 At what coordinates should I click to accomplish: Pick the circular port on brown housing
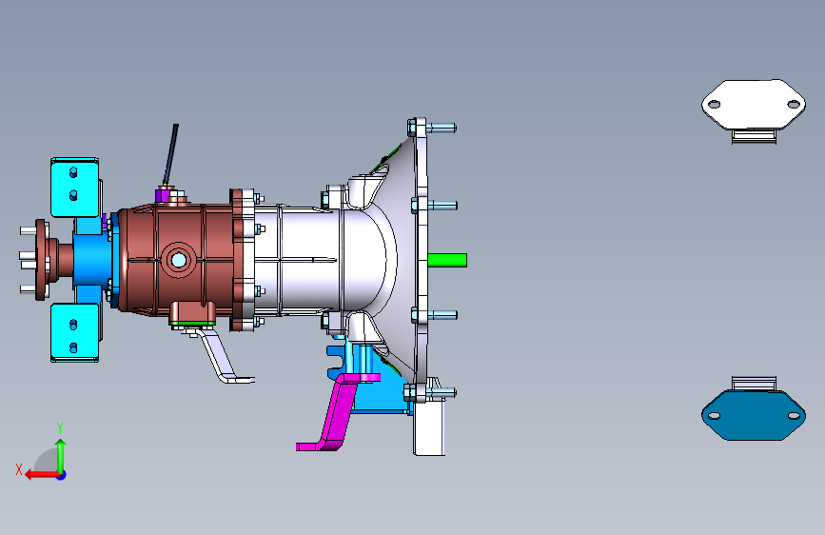178,260
